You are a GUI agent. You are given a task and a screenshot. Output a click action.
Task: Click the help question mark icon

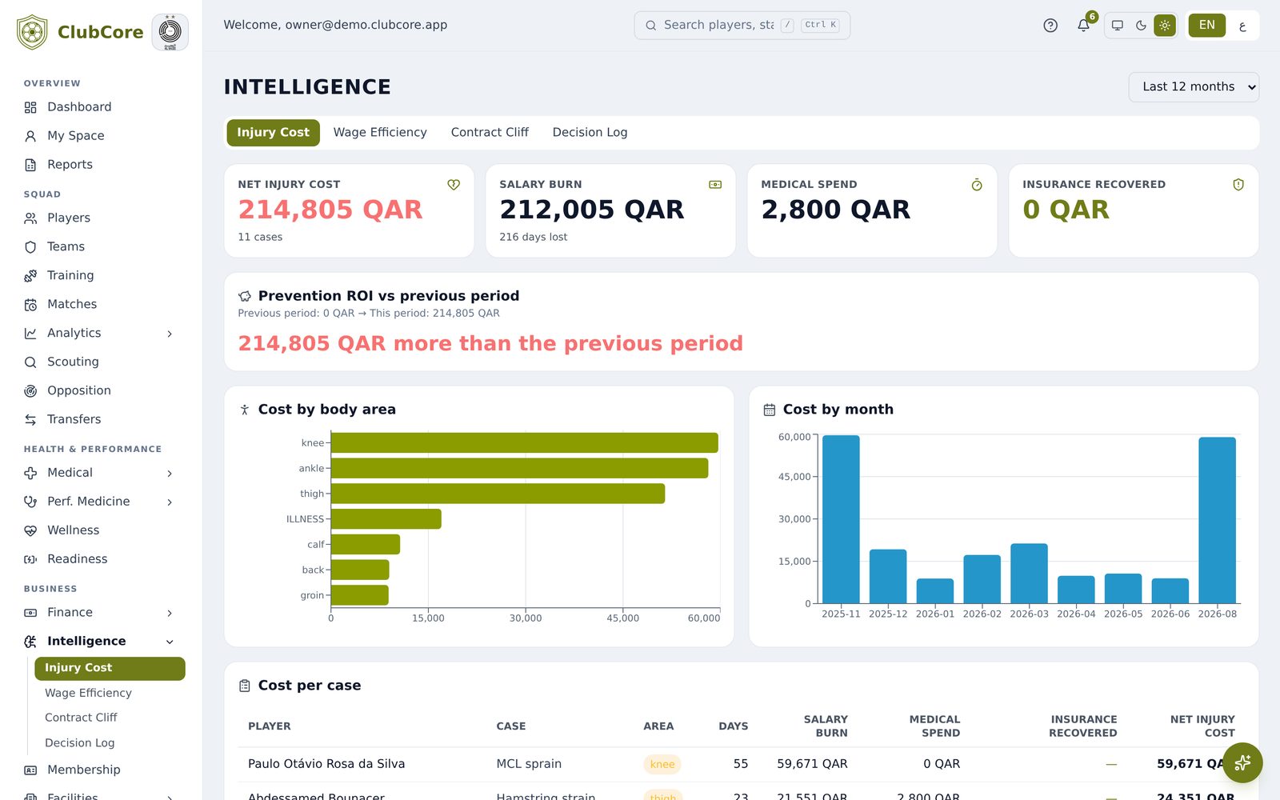pos(1050,25)
